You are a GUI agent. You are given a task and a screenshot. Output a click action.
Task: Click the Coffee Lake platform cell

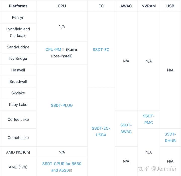(18, 119)
